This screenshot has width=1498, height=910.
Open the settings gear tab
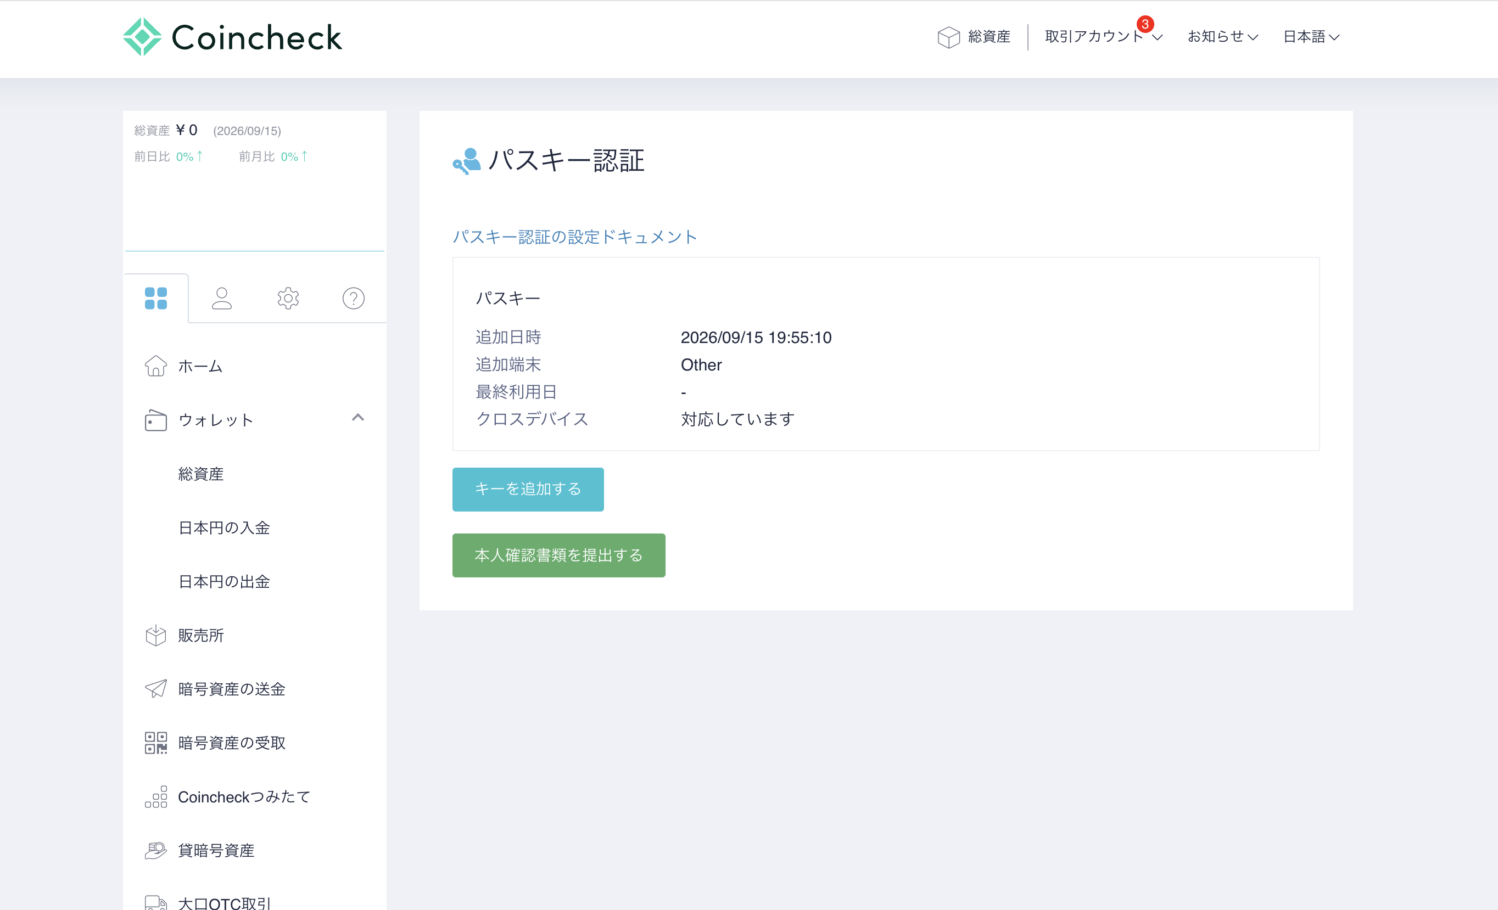tap(288, 298)
